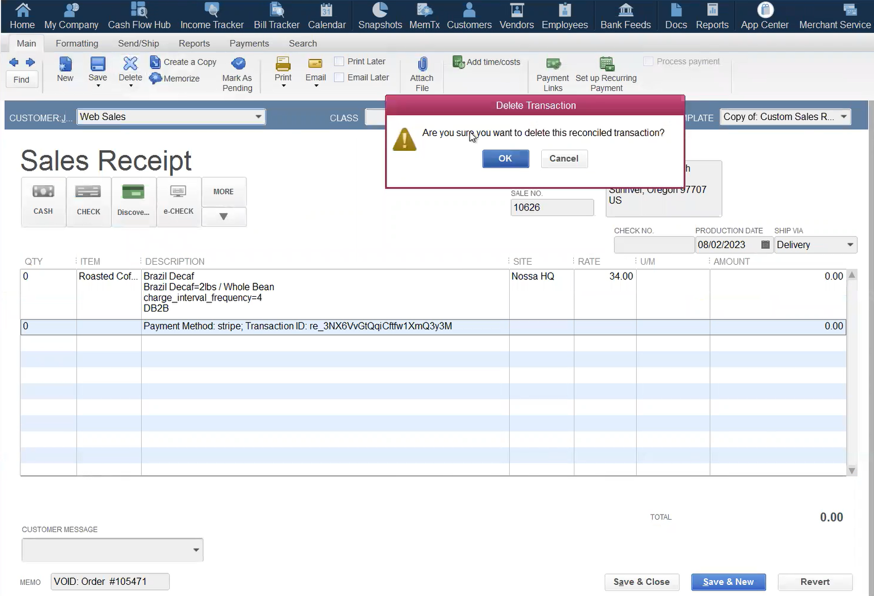Go to previous transaction with left arrow

click(14, 62)
